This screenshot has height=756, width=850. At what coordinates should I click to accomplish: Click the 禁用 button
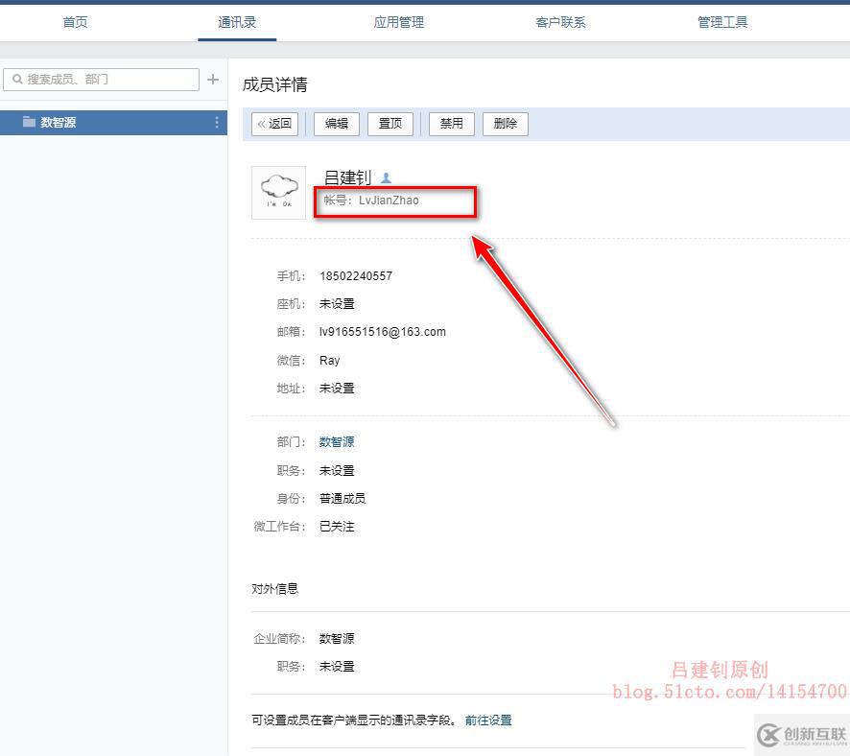[x=451, y=123]
